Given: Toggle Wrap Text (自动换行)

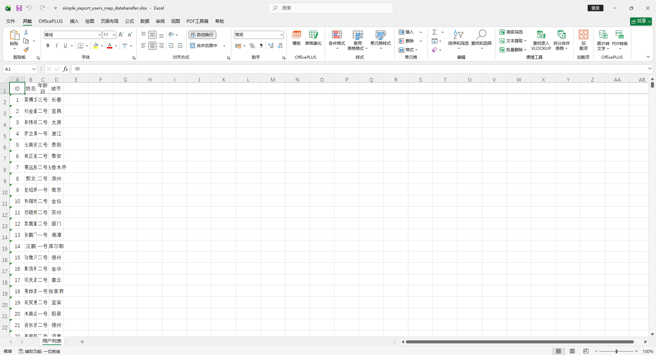Looking at the screenshot, I should 202,35.
